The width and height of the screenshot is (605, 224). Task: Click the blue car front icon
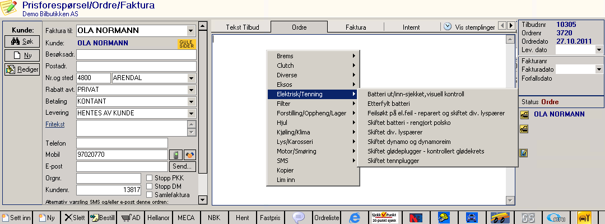point(471,218)
